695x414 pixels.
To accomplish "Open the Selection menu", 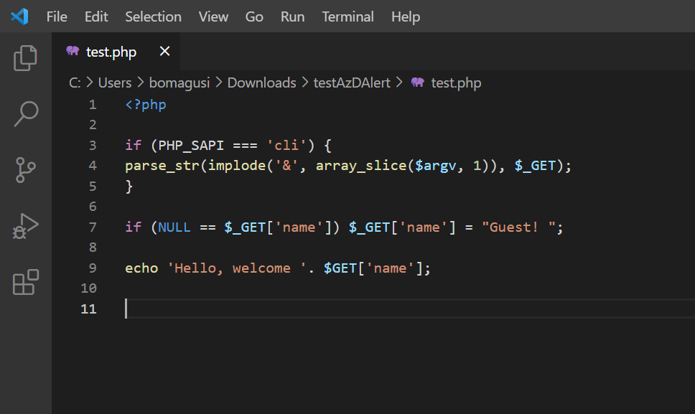I will pyautogui.click(x=154, y=17).
